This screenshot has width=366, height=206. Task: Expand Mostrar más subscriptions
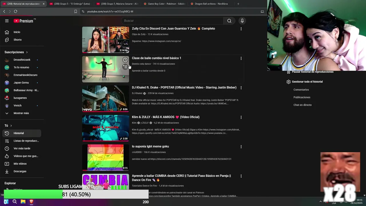[22, 113]
